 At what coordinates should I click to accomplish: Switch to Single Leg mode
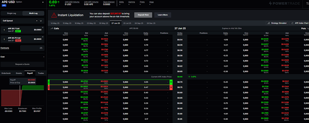12,13
